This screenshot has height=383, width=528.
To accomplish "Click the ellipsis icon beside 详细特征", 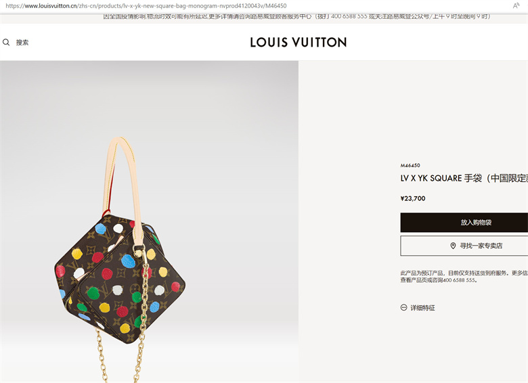I will [x=403, y=307].
